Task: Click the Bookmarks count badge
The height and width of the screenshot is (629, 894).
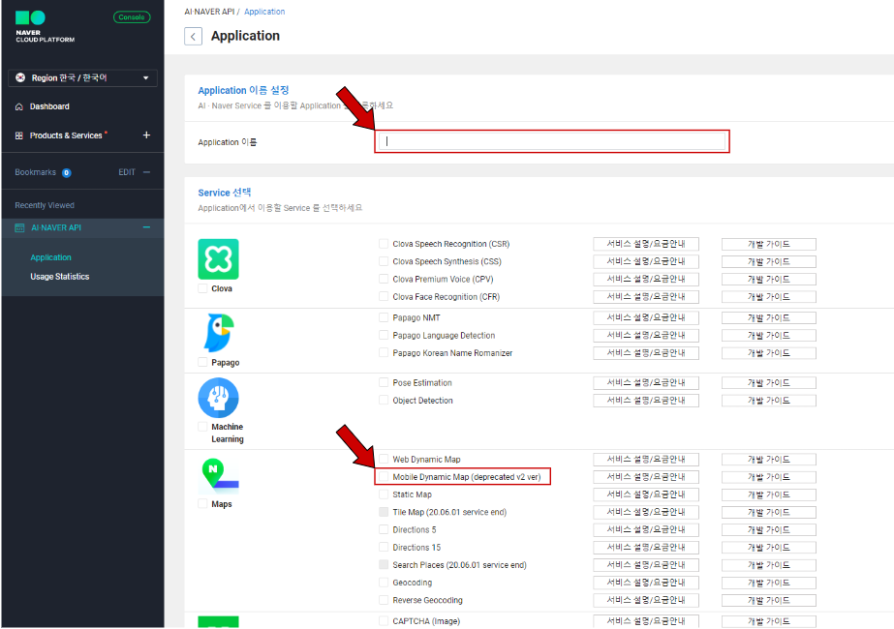Action: (67, 172)
